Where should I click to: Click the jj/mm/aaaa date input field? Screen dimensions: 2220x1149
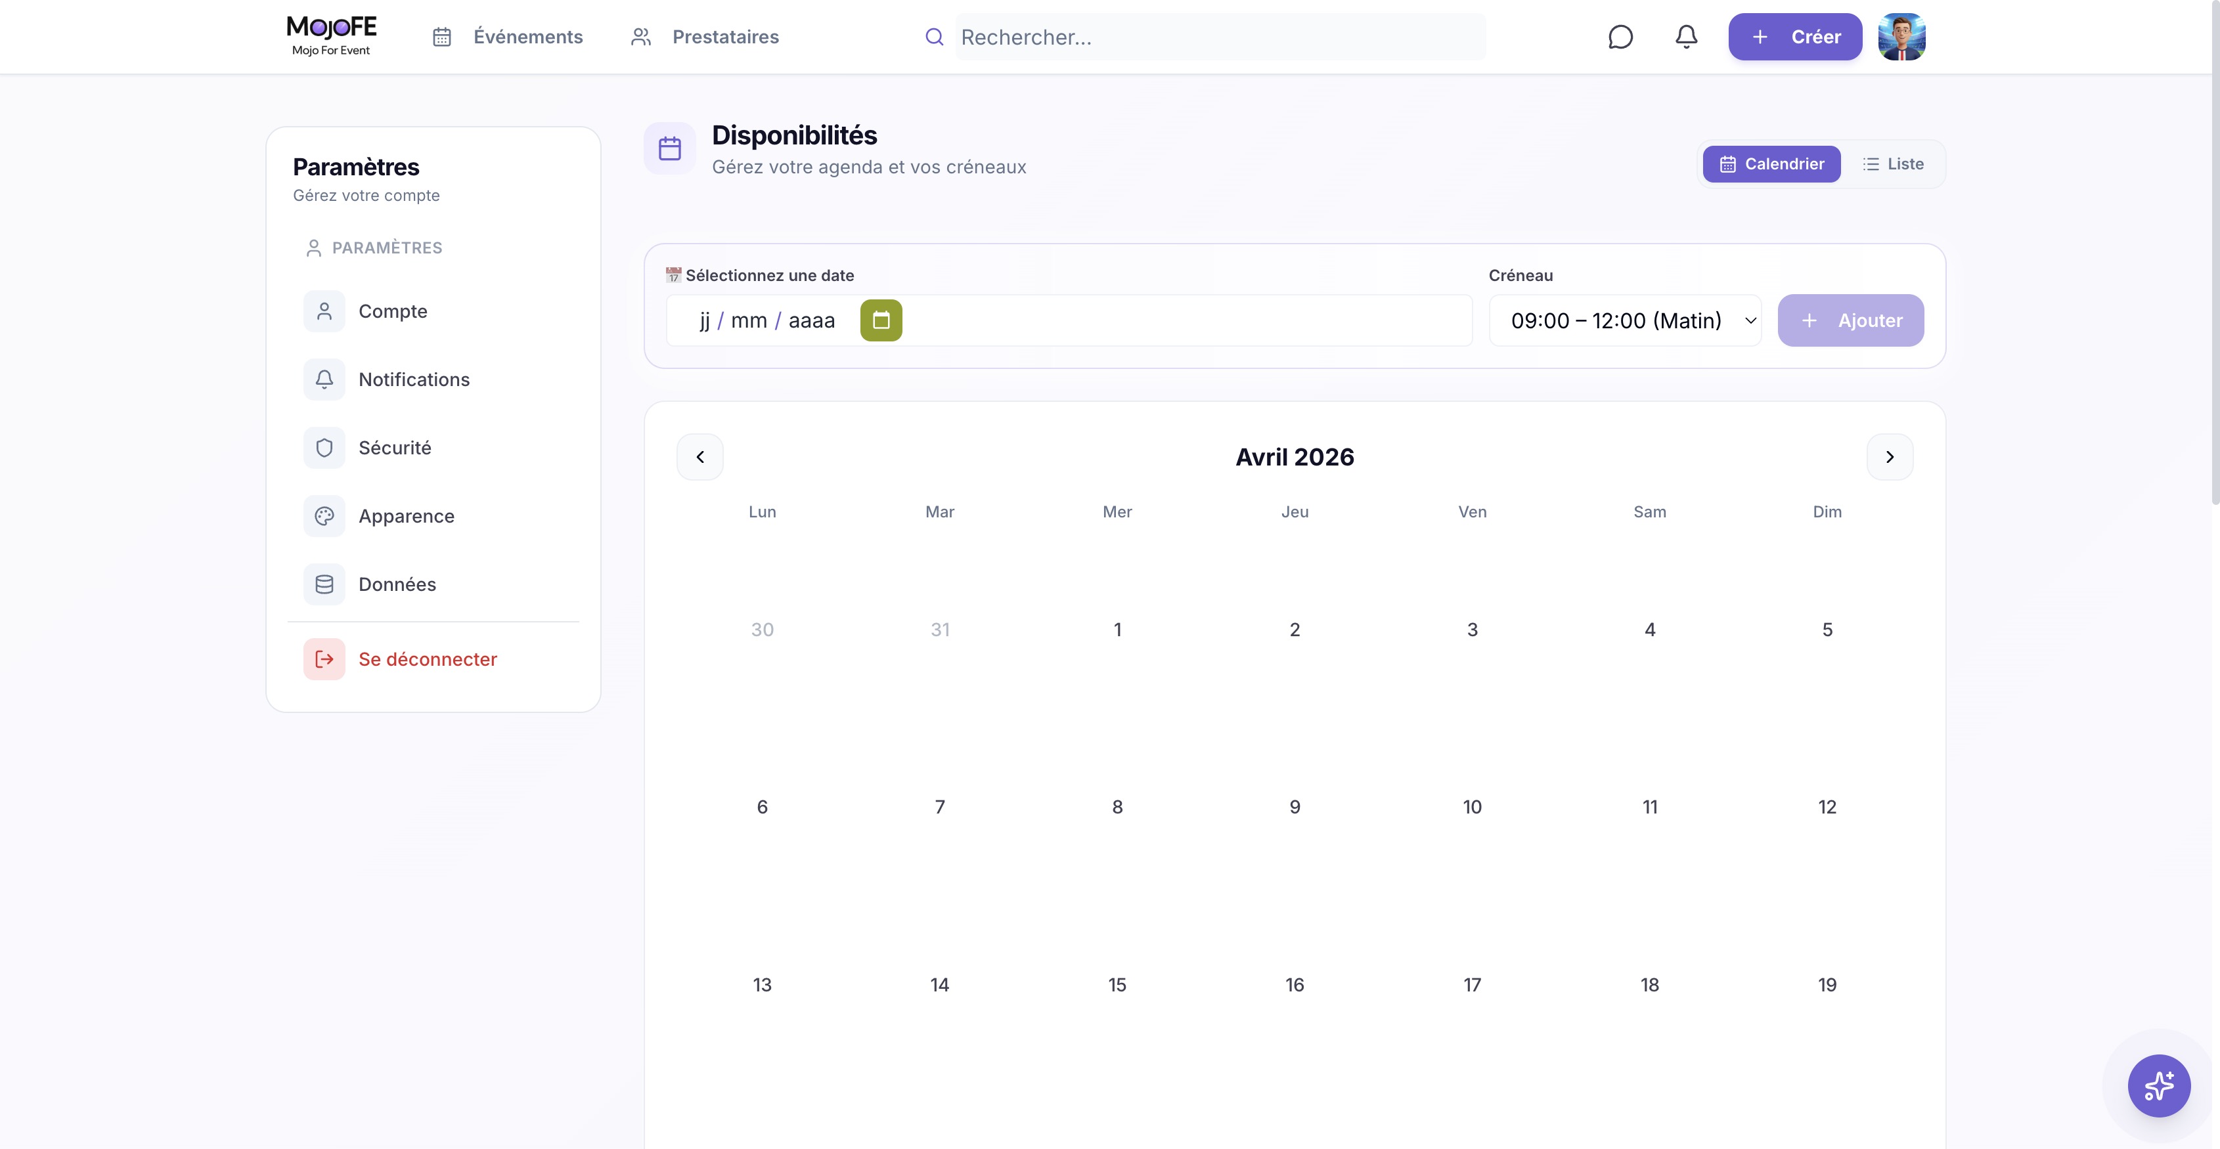[1069, 320]
